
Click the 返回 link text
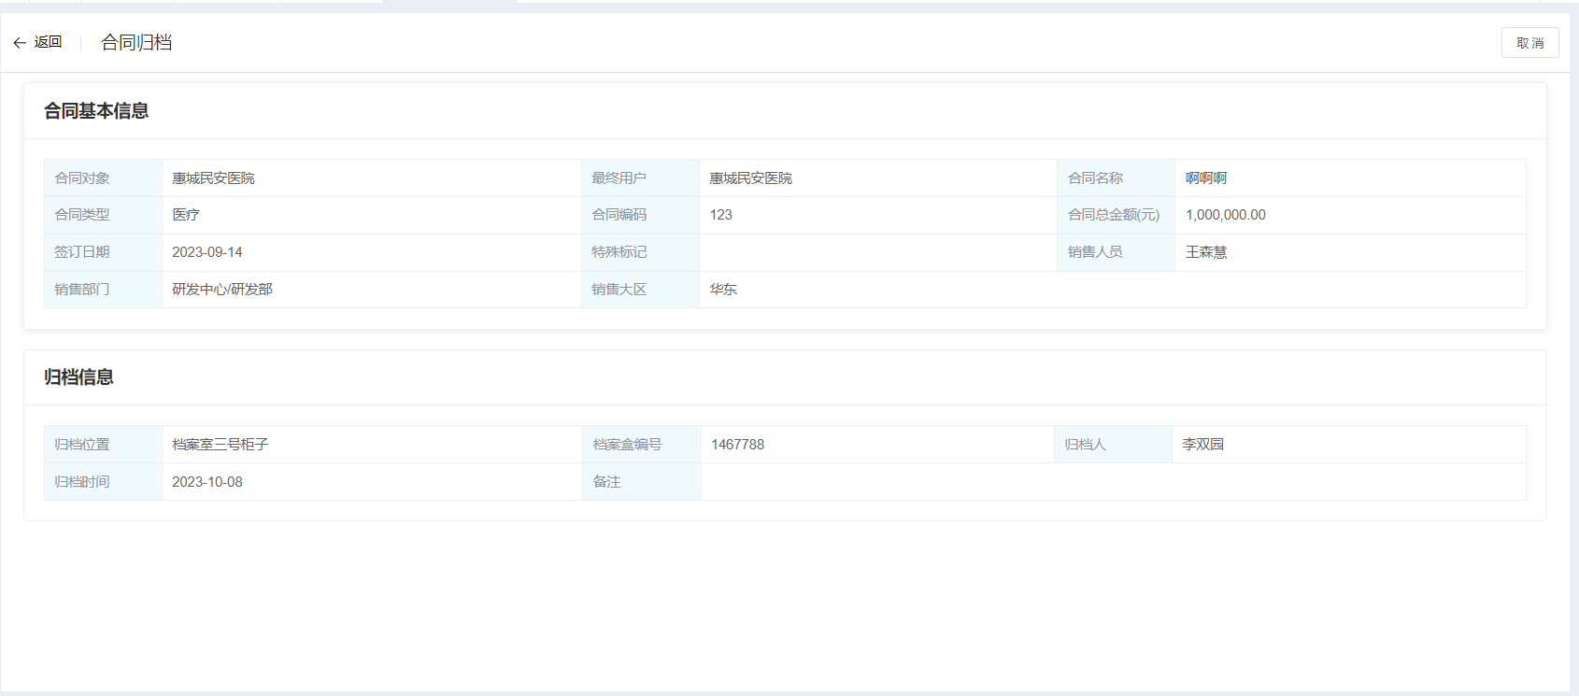(x=49, y=42)
